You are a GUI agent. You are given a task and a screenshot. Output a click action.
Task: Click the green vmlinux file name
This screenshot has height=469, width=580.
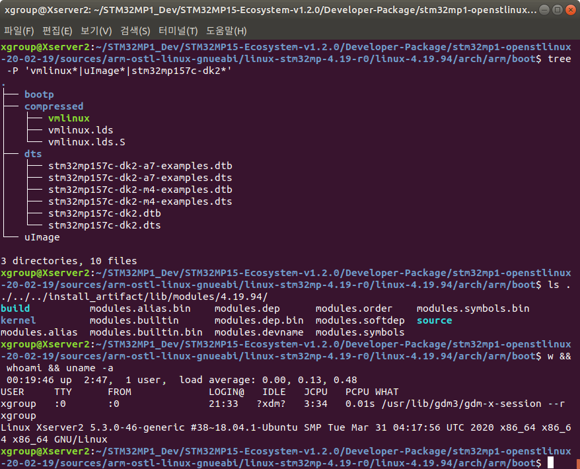(x=69, y=118)
